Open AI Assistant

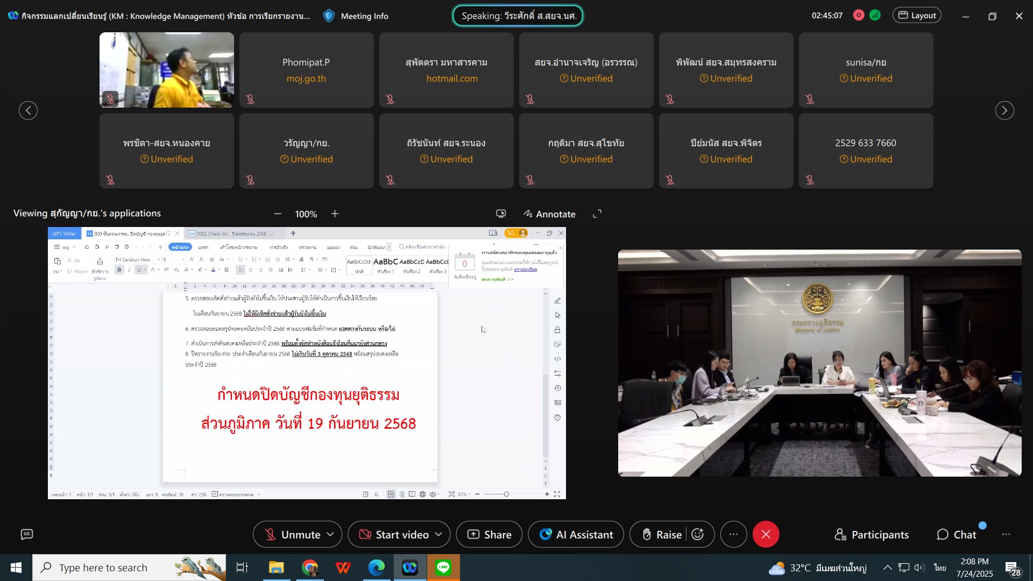(576, 534)
